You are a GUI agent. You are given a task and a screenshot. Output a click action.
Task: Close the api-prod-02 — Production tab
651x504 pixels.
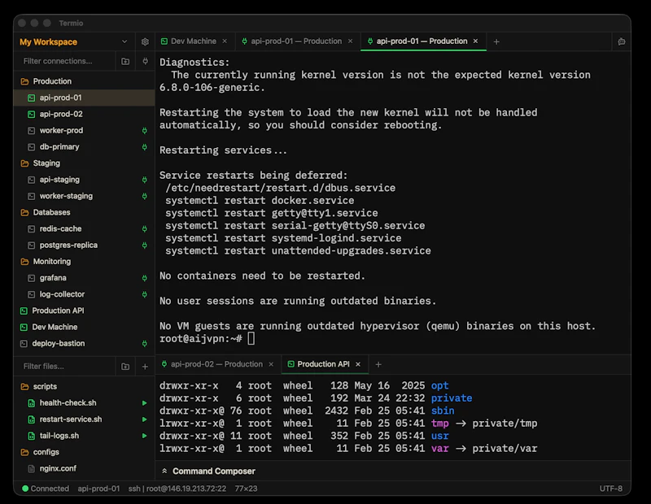click(x=271, y=364)
